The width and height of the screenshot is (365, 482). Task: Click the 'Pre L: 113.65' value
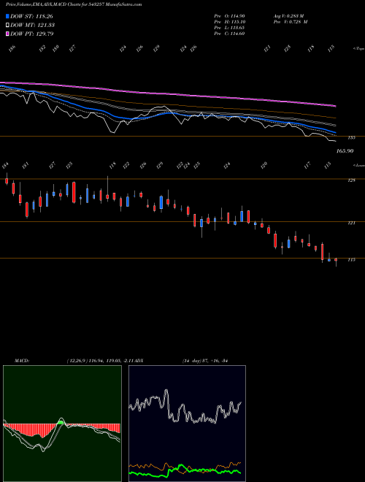point(229,28)
